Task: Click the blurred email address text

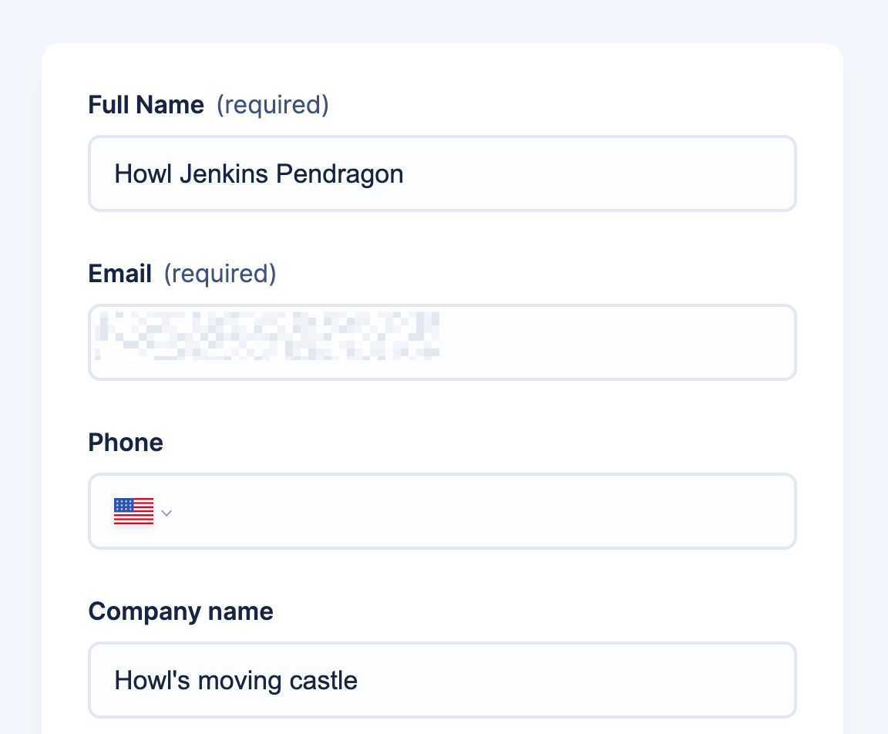Action: point(266,335)
